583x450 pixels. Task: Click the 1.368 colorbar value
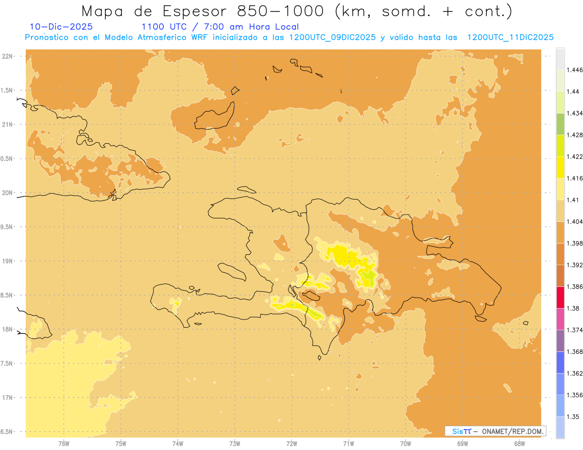pos(574,351)
